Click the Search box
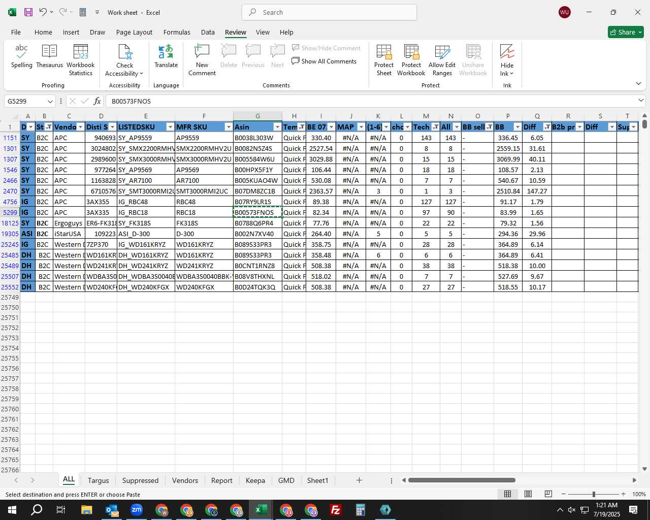 tap(329, 12)
